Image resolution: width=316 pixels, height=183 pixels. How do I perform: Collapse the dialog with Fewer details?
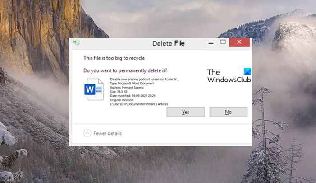(103, 133)
